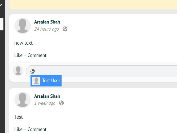Click the 'Test' post body text
The width and height of the screenshot is (177, 133).
19,117
